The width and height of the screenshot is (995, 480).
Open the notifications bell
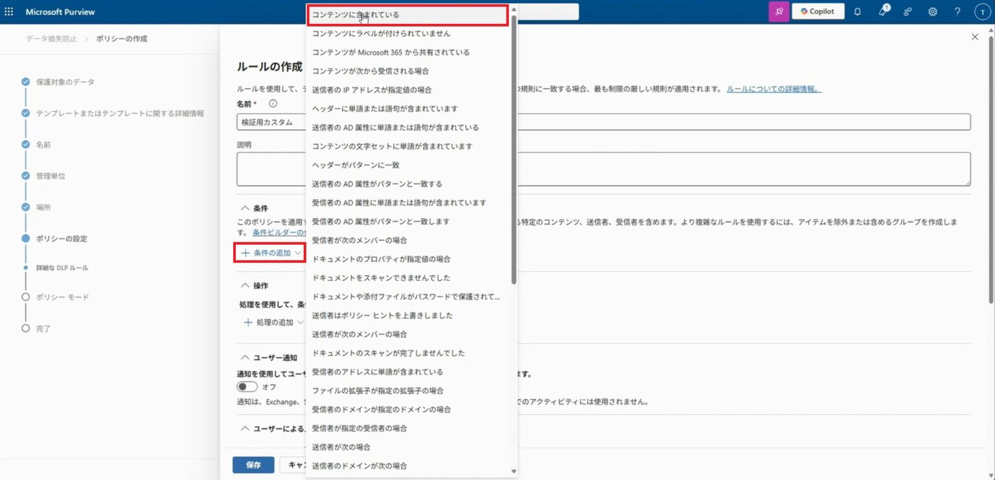pos(857,11)
